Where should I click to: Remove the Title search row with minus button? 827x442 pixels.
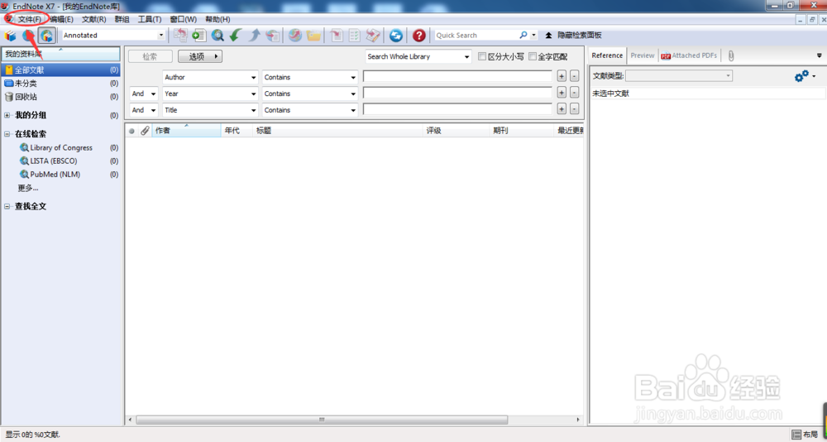pyautogui.click(x=575, y=110)
